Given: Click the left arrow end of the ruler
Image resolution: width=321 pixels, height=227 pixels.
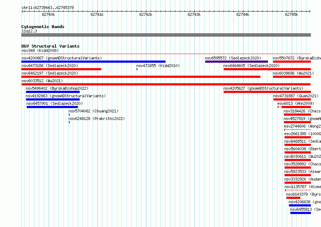Looking at the screenshot, I should pyautogui.click(x=22, y=11).
